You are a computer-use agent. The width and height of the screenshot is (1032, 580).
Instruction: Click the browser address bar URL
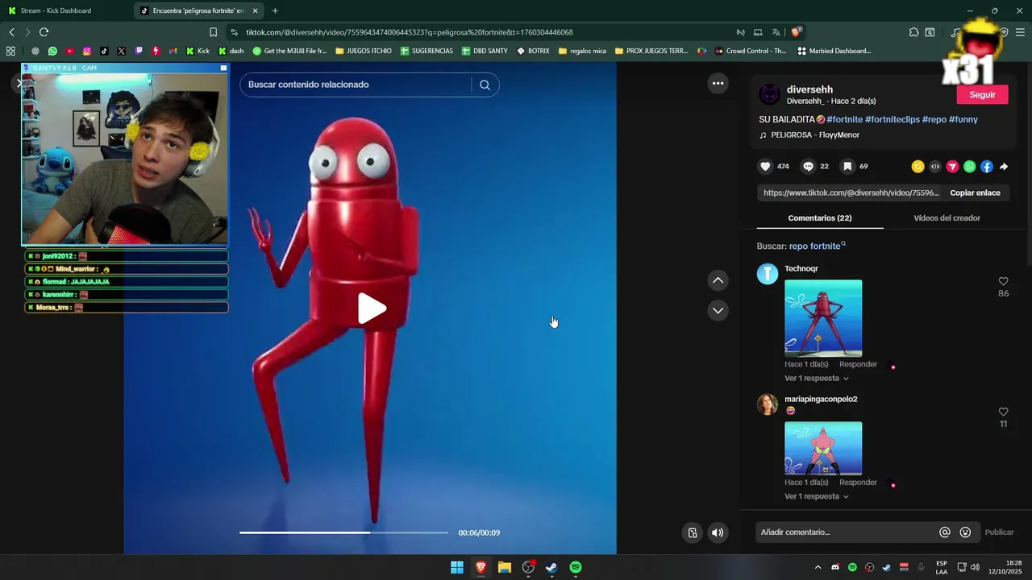tap(410, 32)
